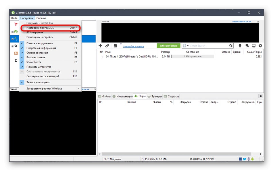Click the Android icon in status bar

253,159
